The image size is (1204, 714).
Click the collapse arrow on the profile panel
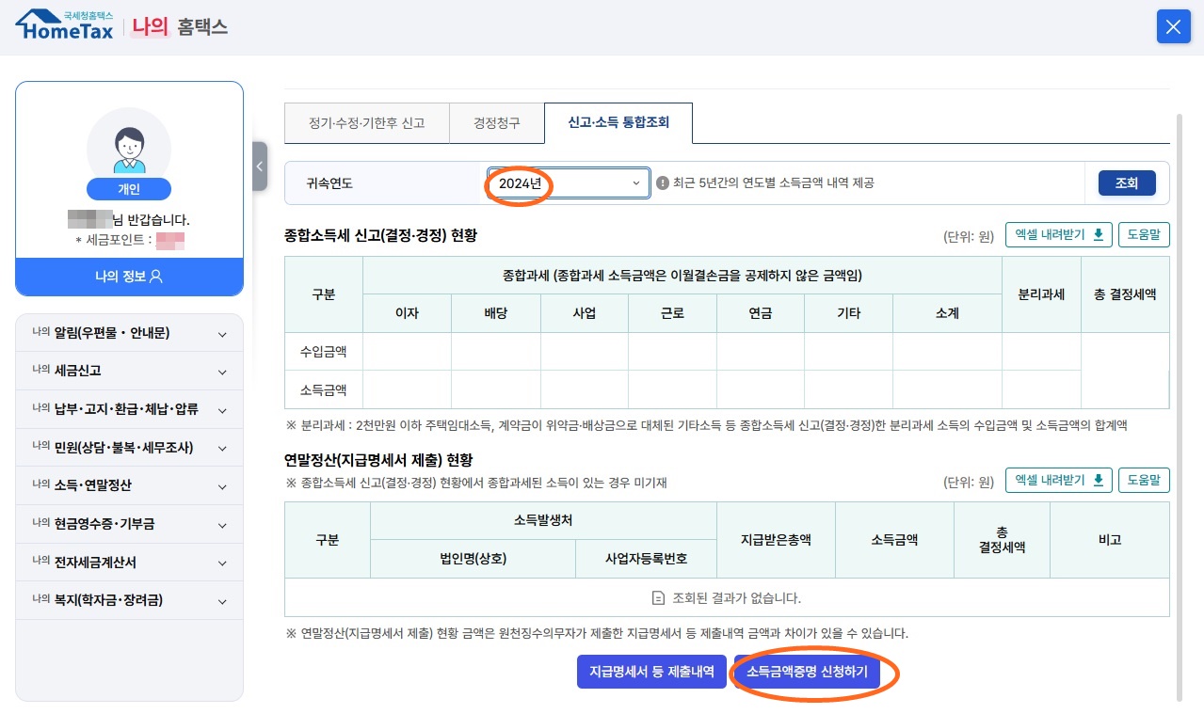[260, 166]
